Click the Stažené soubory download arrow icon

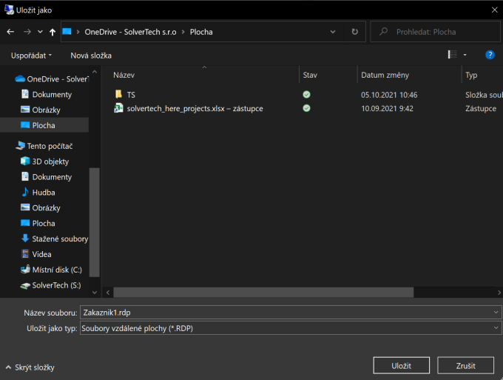click(x=25, y=238)
